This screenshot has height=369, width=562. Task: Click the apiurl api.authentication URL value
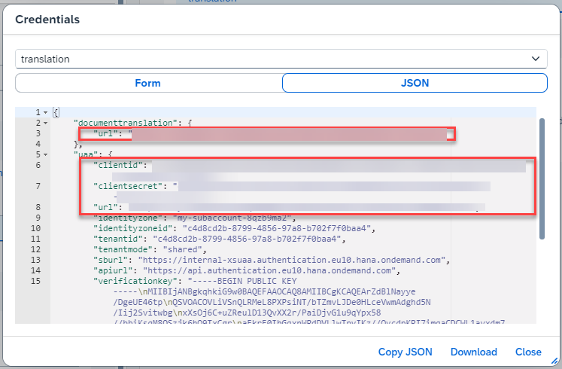pyautogui.click(x=269, y=270)
